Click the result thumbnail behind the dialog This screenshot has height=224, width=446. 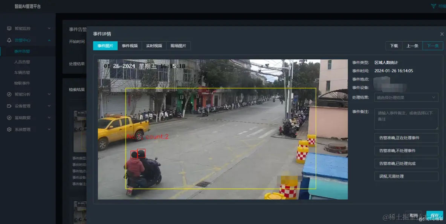pos(79,132)
